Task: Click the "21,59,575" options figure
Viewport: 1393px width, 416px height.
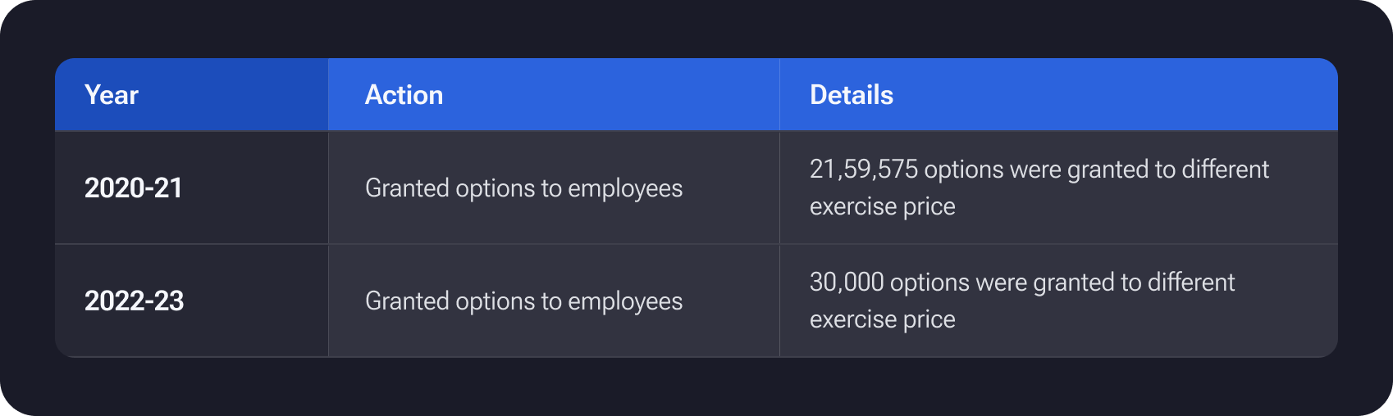Action: click(x=863, y=170)
